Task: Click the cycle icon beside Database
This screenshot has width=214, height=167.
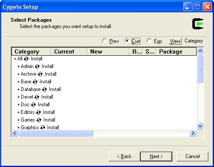Action: coord(44,89)
